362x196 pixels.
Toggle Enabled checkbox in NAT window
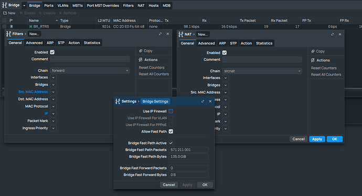[x=225, y=52]
